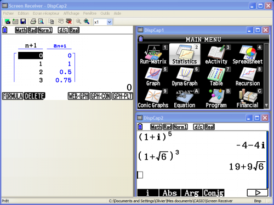Select the Spreadsheet icon in Main Menu
The image size is (274, 205).
click(x=248, y=55)
